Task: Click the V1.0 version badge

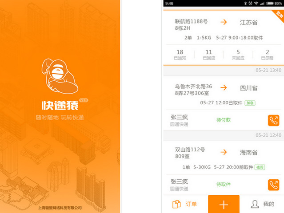Action: (84, 100)
